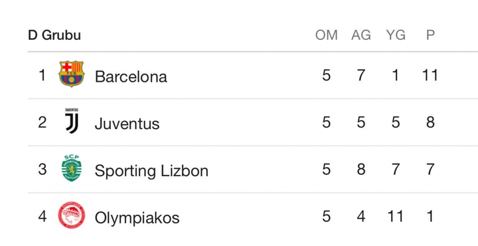Click Barcelona's 11 points value
The width and height of the screenshot is (478, 246).
tap(430, 75)
